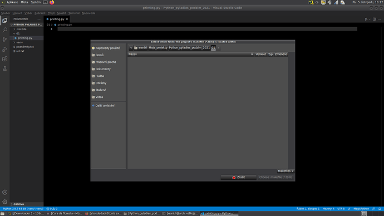Open Firefox from the top panel
The image size is (384, 216).
point(52,2)
